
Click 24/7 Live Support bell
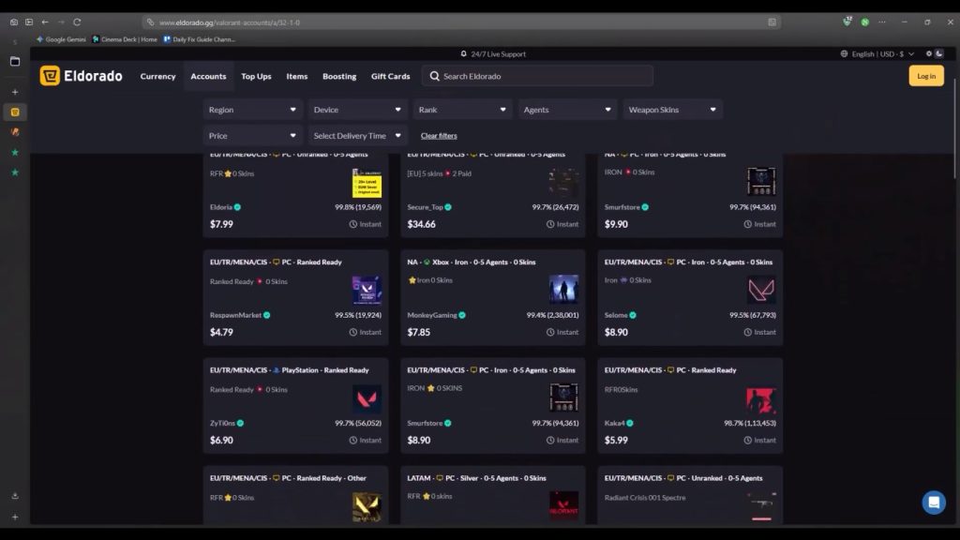[463, 53]
